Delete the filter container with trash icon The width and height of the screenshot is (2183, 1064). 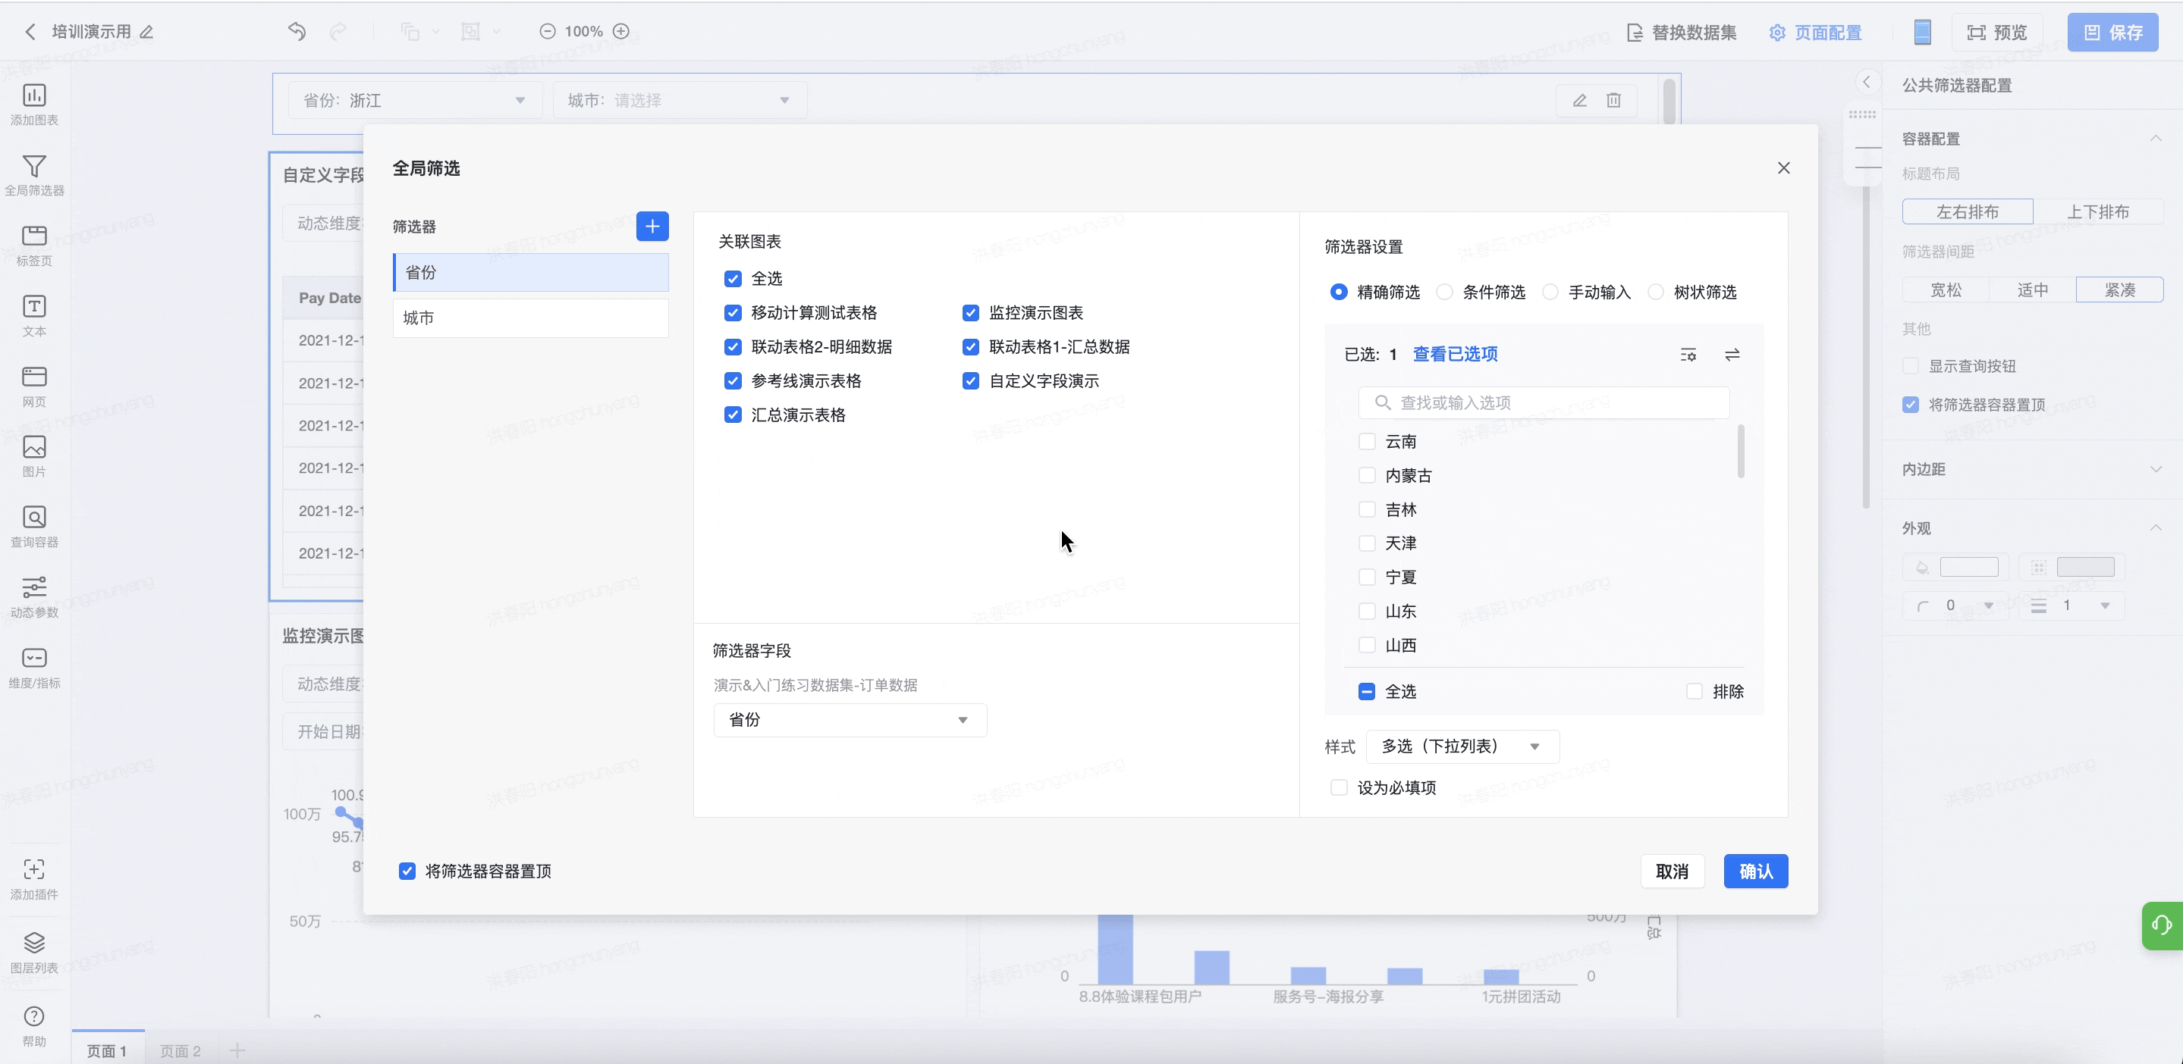pos(1613,101)
